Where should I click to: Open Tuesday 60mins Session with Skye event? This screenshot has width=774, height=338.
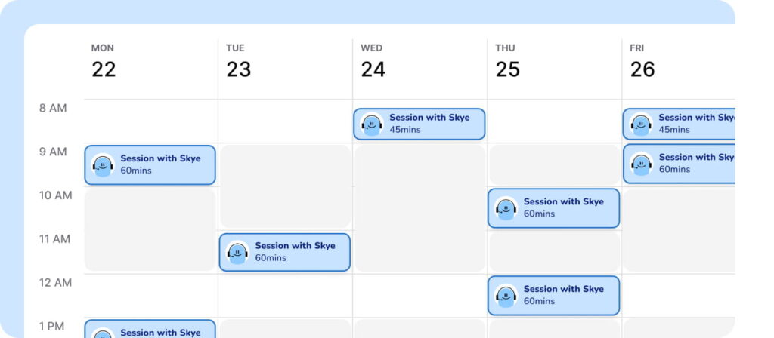coord(285,252)
